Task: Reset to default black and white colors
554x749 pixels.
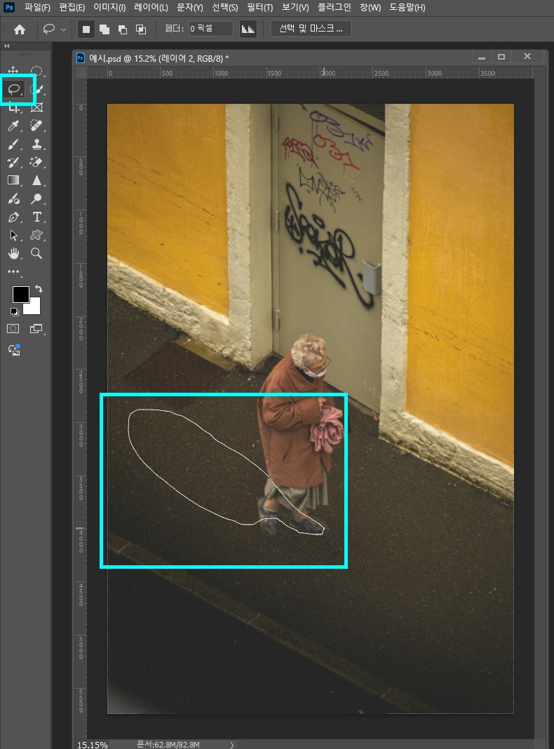Action: coord(14,312)
